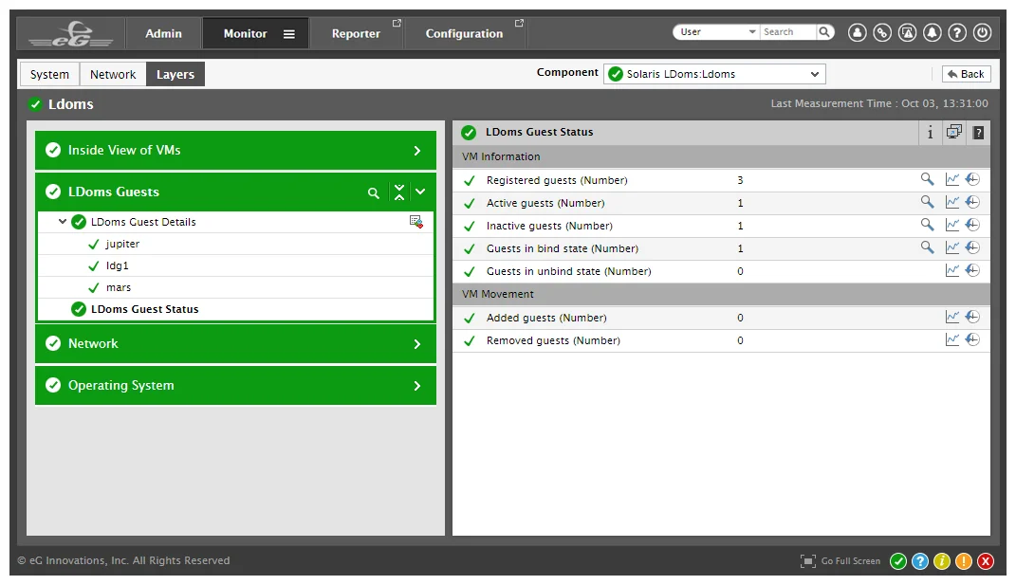This screenshot has width=1016, height=585.
Task: Click the eG logo
Action: [x=71, y=34]
